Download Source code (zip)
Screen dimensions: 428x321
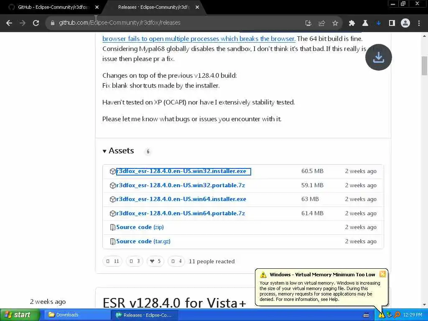pyautogui.click(x=140, y=227)
